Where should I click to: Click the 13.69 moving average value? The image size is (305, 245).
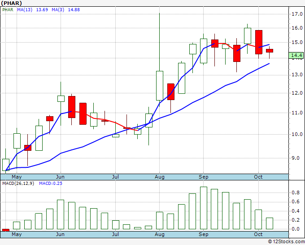[x=42, y=10]
